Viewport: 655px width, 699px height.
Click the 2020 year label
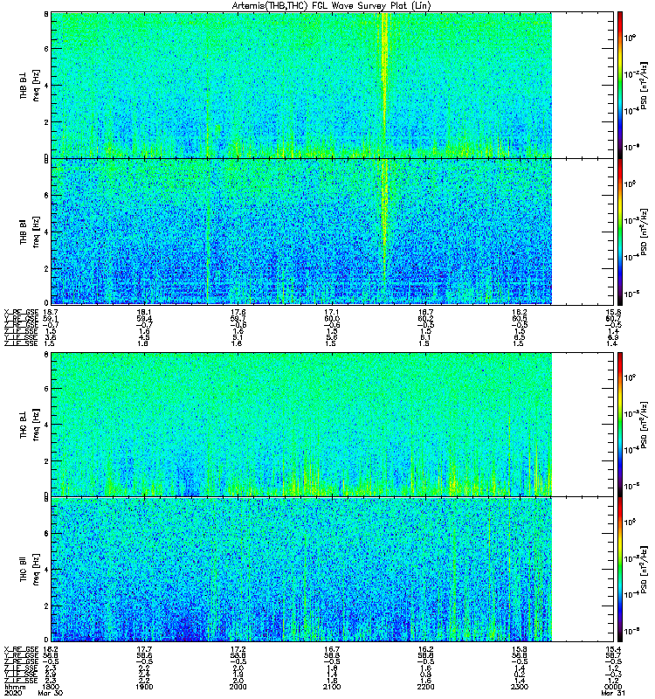point(12,693)
